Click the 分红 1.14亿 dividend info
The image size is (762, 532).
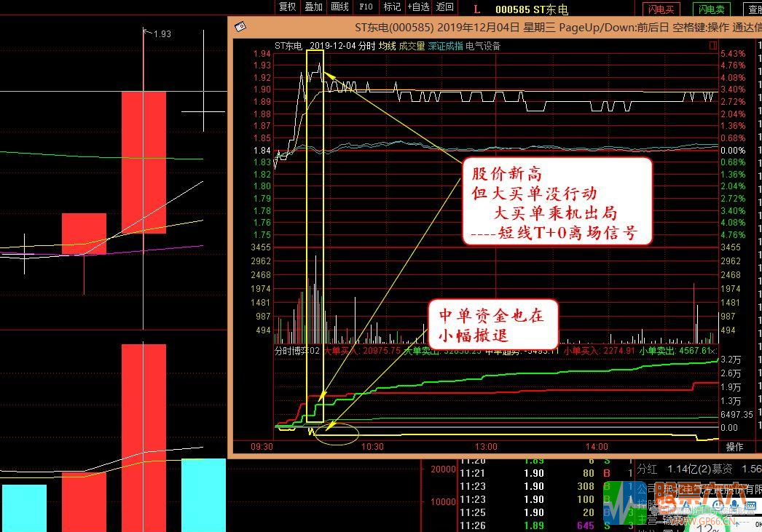point(674,469)
